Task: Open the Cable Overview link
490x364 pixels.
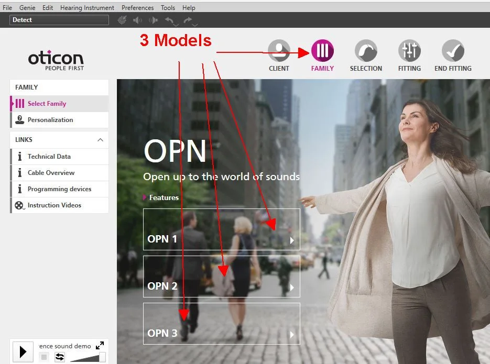Action: (59, 173)
